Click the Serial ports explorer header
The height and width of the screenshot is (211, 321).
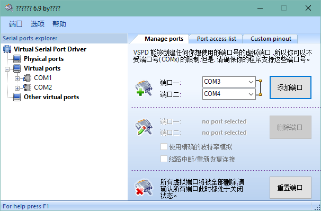click(x=64, y=38)
